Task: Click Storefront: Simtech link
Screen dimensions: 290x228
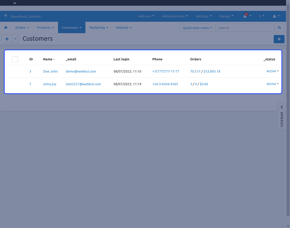Action: pyautogui.click(x=26, y=16)
